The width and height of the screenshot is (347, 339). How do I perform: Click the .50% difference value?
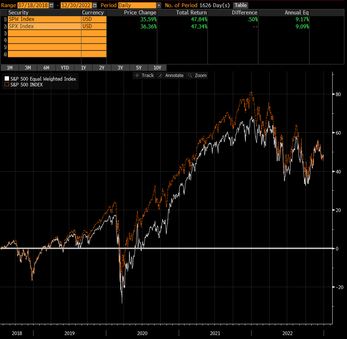[253, 19]
